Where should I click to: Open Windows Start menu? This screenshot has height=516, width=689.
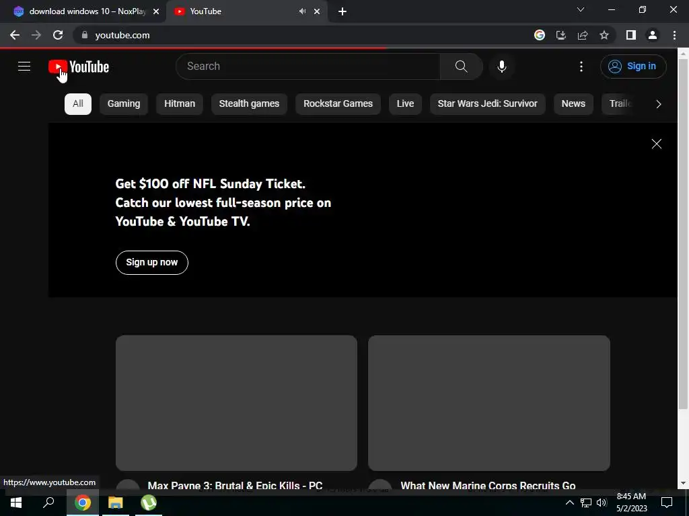16,503
